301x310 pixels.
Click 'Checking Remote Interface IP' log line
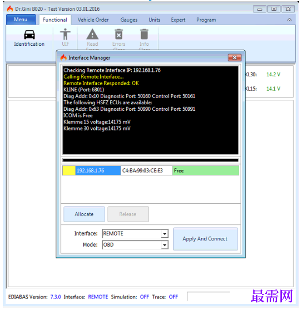112,70
